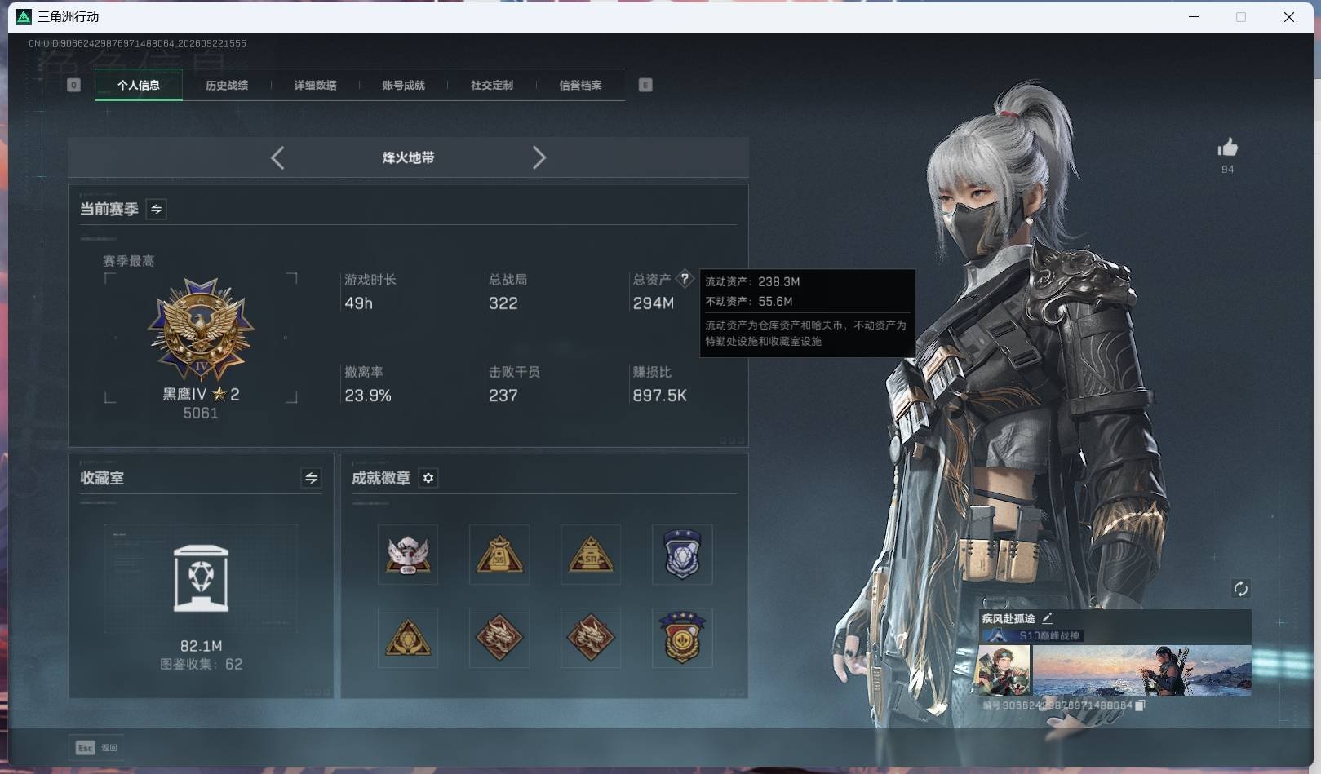Select the gold triangle money bag badge
This screenshot has height=774, width=1321.
499,555
